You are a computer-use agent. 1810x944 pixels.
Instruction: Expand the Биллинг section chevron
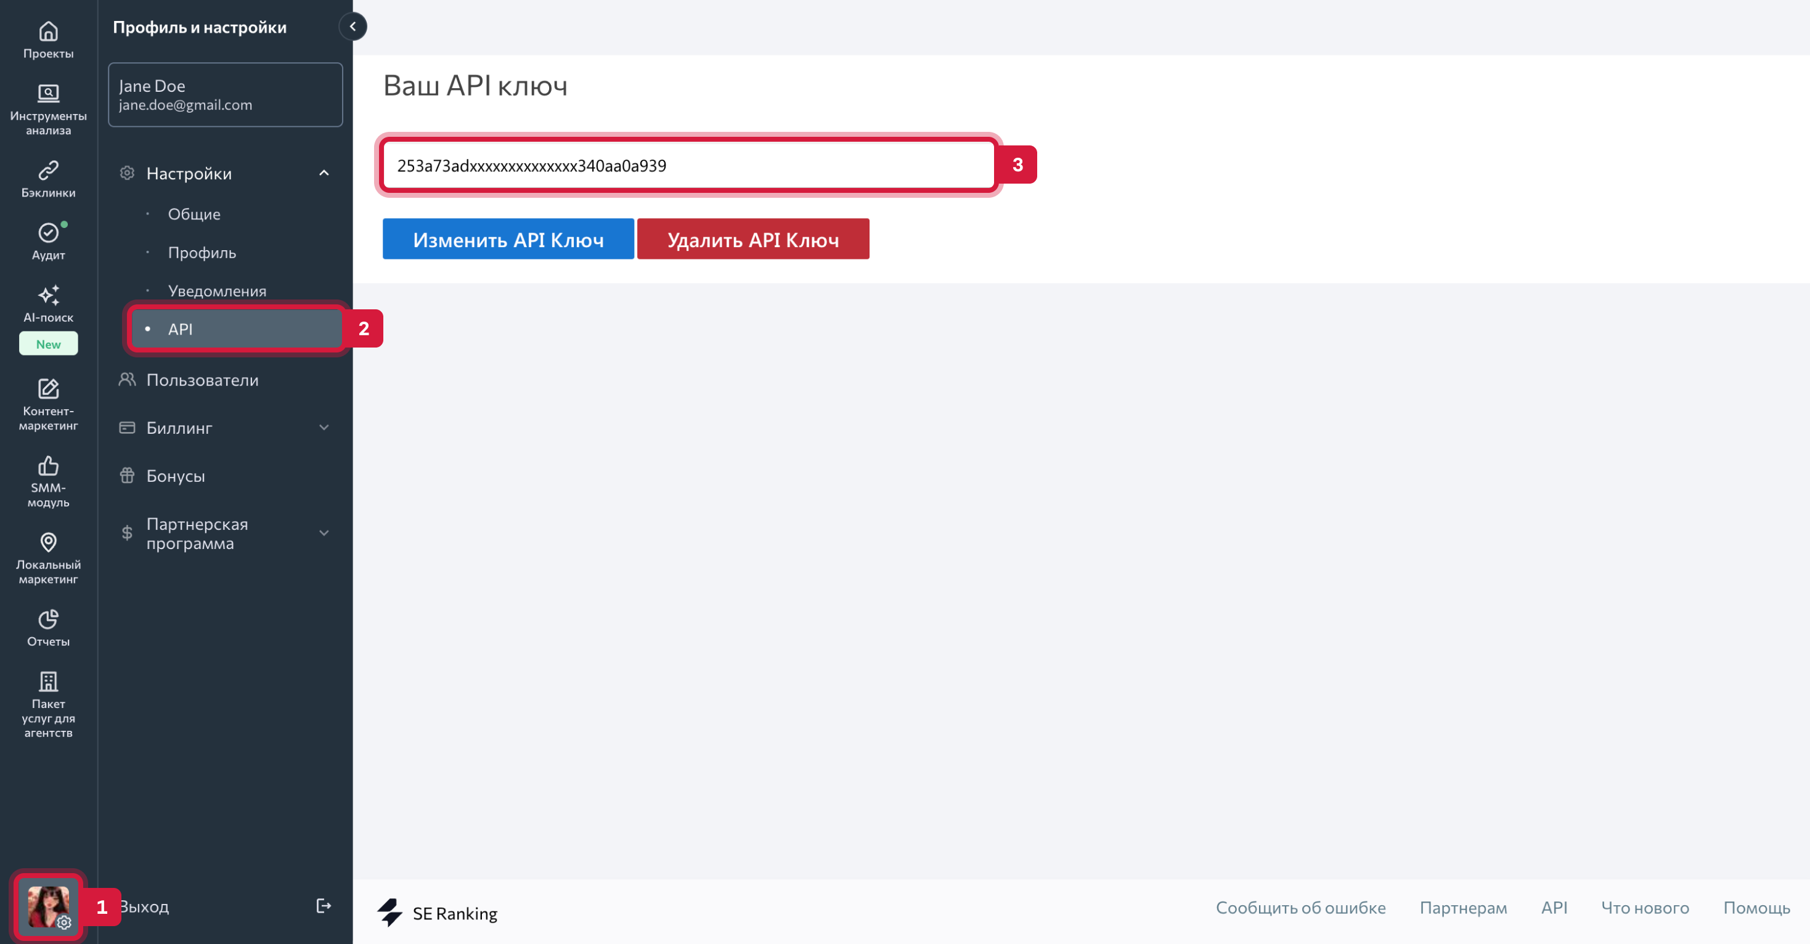click(324, 427)
